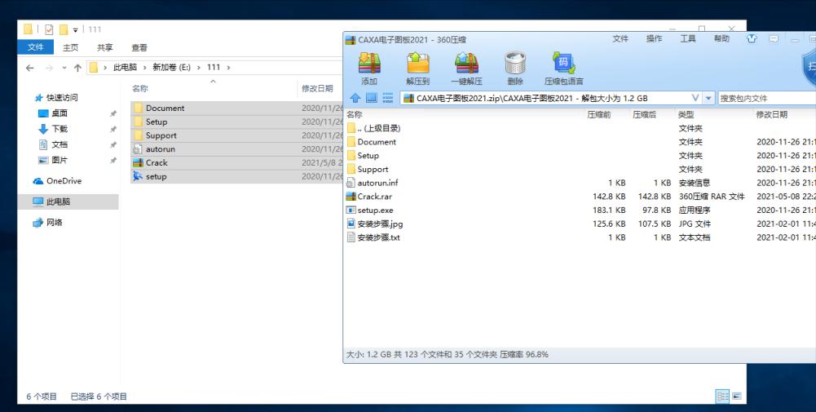The height and width of the screenshot is (412, 816).
Task: Select Crack.rar in the archive list
Action: click(x=376, y=196)
